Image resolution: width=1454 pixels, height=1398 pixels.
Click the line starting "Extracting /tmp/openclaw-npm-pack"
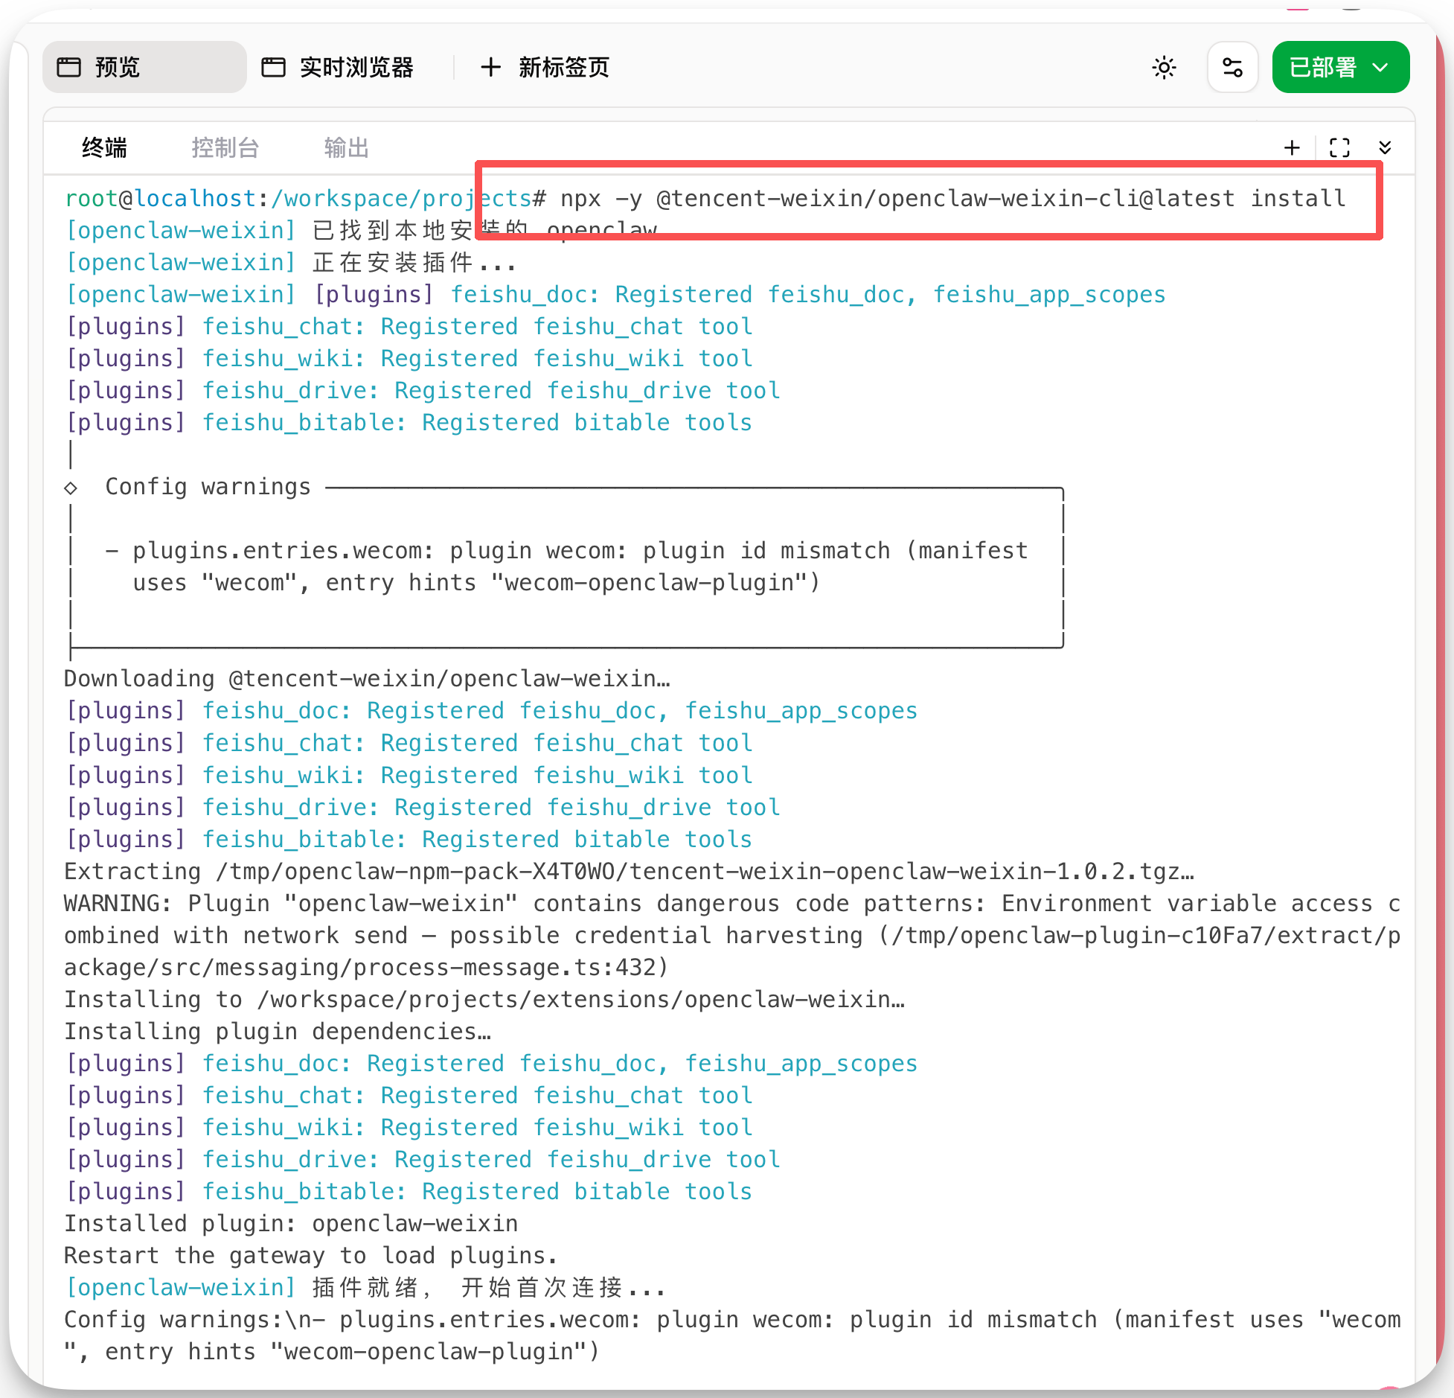630,872
